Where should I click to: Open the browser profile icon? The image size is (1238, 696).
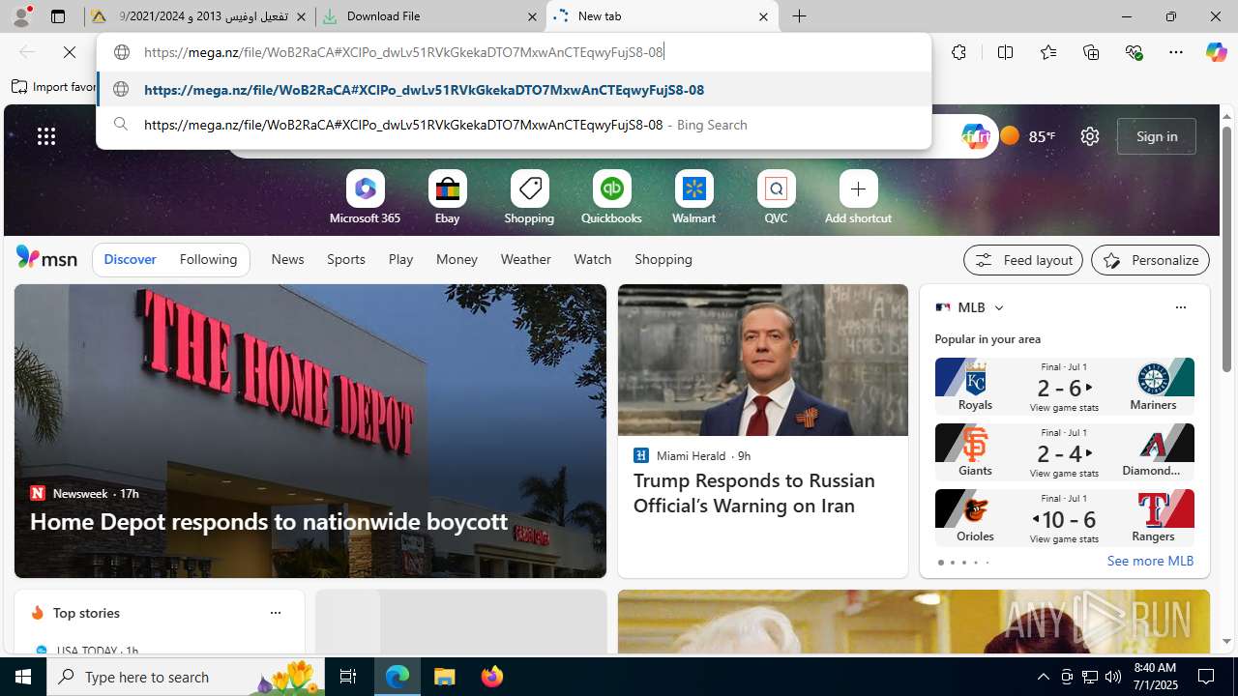21,16
